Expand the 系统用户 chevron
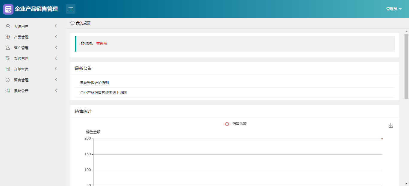Viewport: 409px width, 186px height. point(56,26)
